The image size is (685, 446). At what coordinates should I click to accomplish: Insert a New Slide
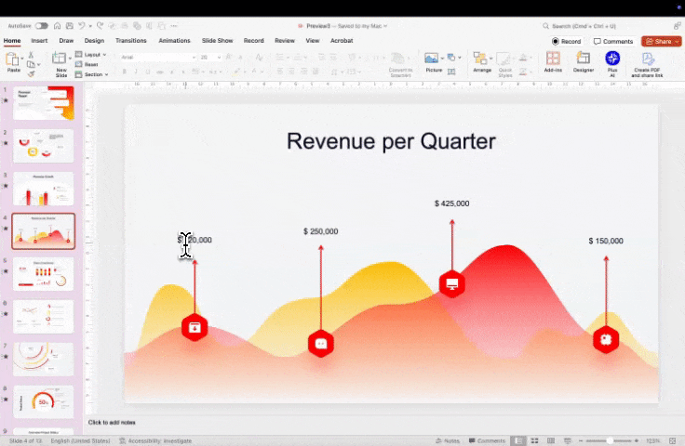click(61, 60)
